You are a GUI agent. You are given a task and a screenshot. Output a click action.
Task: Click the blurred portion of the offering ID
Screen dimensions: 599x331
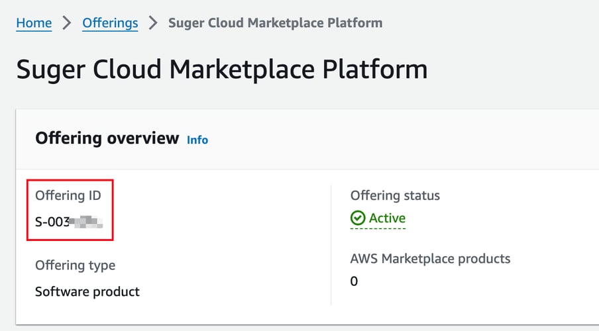coord(87,222)
